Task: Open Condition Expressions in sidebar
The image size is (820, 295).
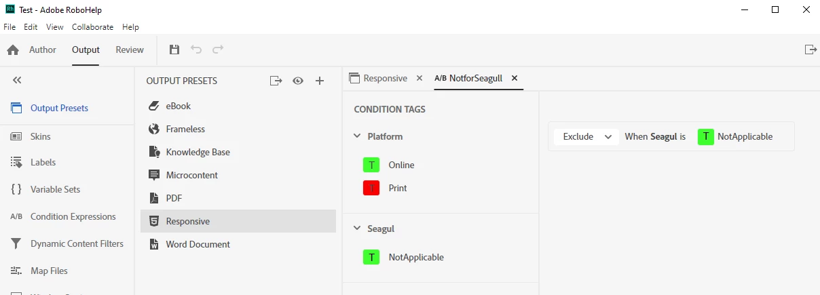Action: 73,216
